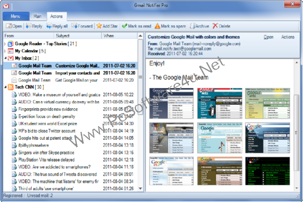Click the yellow-green Google Mail theme thumbnail
303x202 pixels.
[x=268, y=104]
